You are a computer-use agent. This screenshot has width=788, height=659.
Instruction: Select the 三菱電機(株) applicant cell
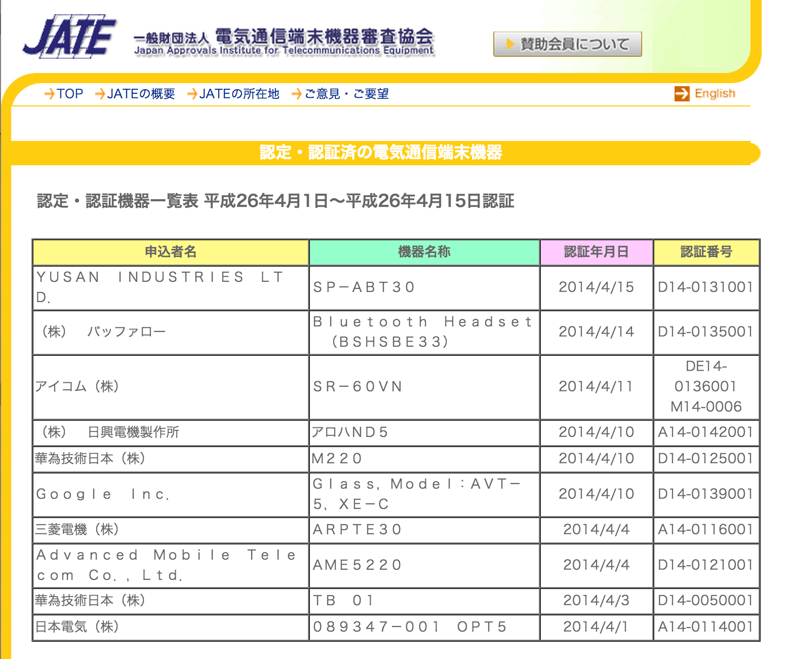171,530
